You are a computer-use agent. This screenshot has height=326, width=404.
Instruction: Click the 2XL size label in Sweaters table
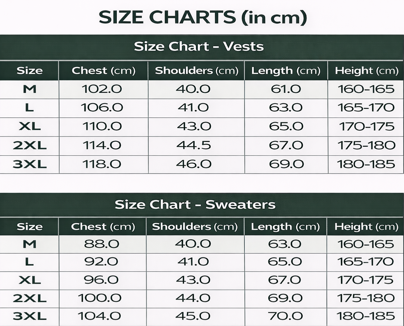click(29, 298)
